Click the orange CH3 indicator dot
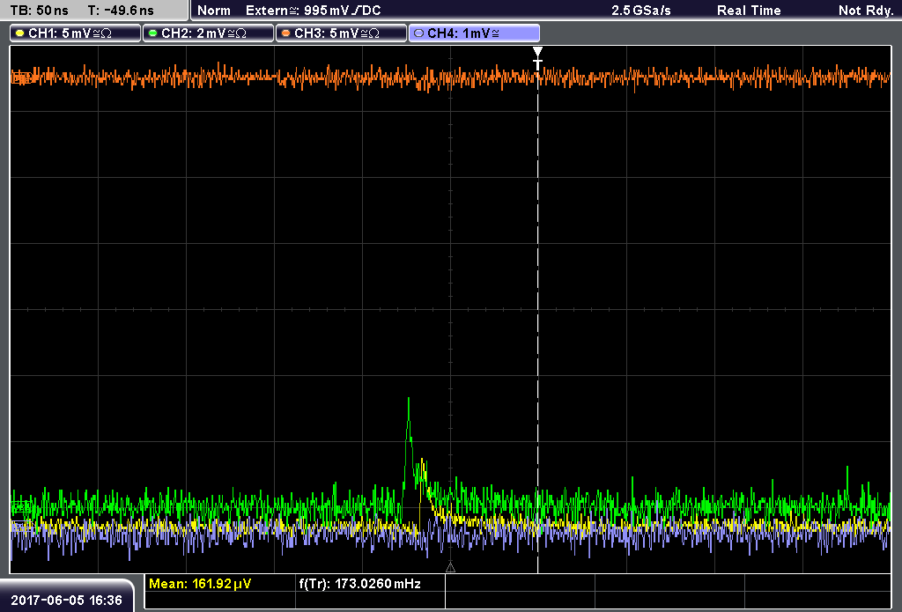Image resolution: width=902 pixels, height=612 pixels. click(x=286, y=33)
